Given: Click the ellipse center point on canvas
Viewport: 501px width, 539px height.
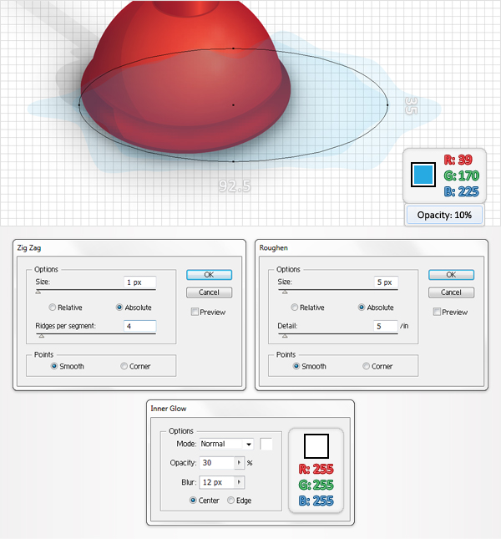Looking at the screenshot, I should pos(234,104).
